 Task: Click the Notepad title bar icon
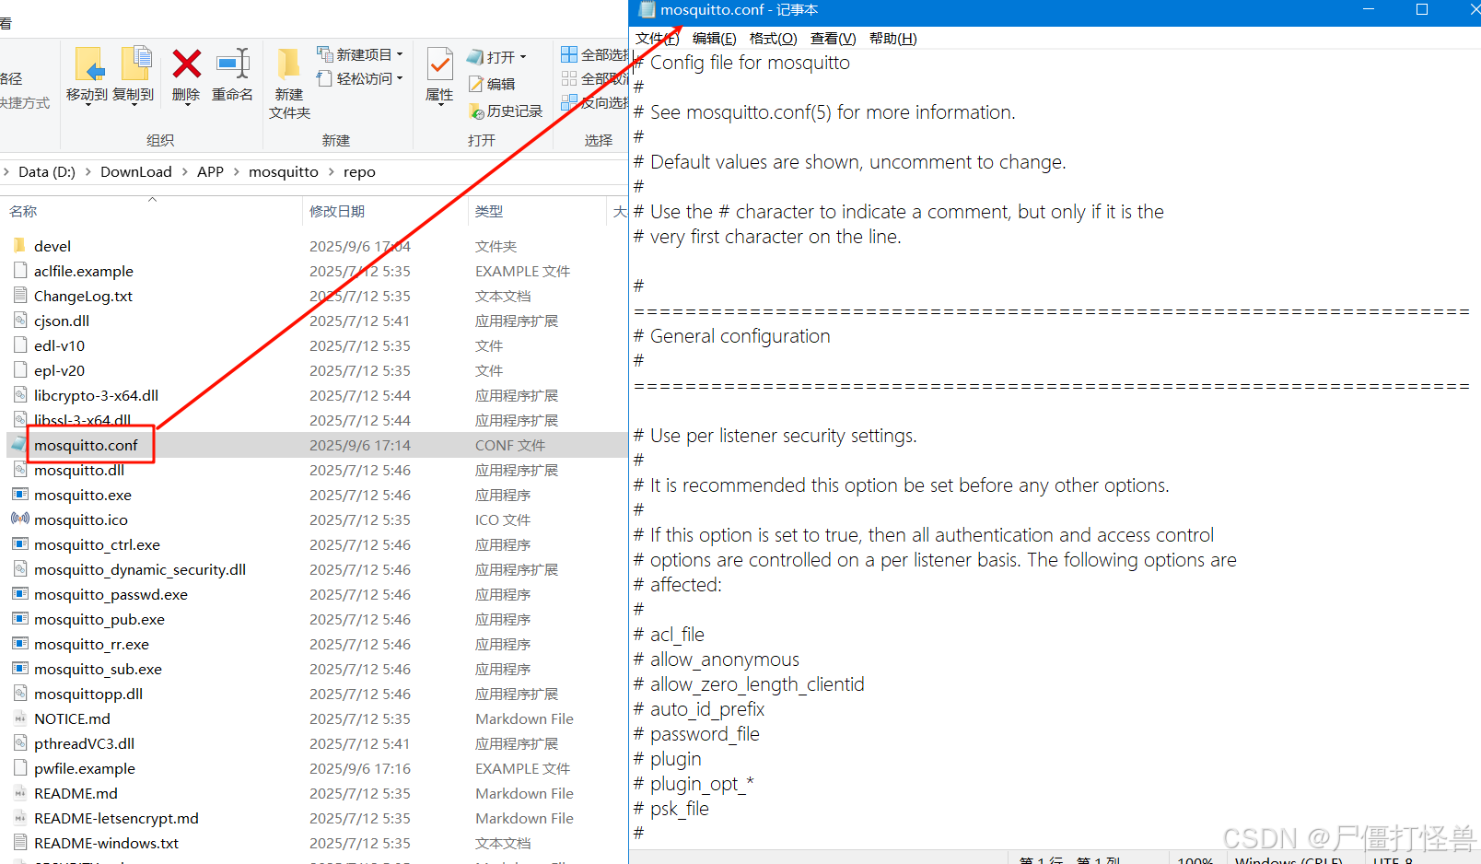tap(647, 9)
